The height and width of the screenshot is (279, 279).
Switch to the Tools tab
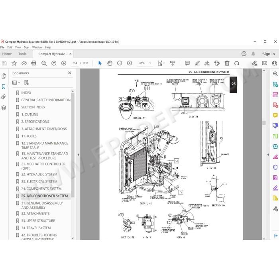22,54
